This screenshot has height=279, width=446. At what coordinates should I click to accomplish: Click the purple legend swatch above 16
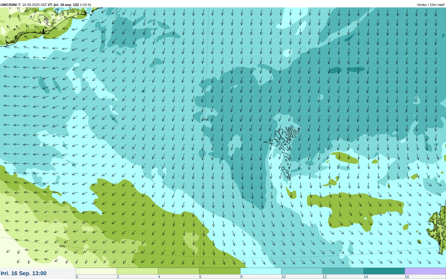pos(425,271)
